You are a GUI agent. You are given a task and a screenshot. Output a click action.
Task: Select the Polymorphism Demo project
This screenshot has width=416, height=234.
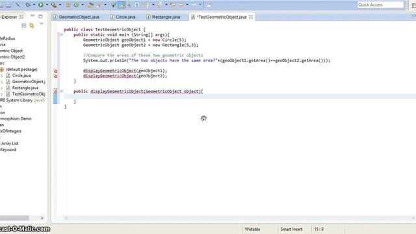tap(16, 118)
